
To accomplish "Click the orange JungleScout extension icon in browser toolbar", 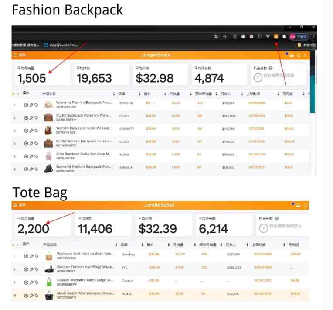I will 276,37.
